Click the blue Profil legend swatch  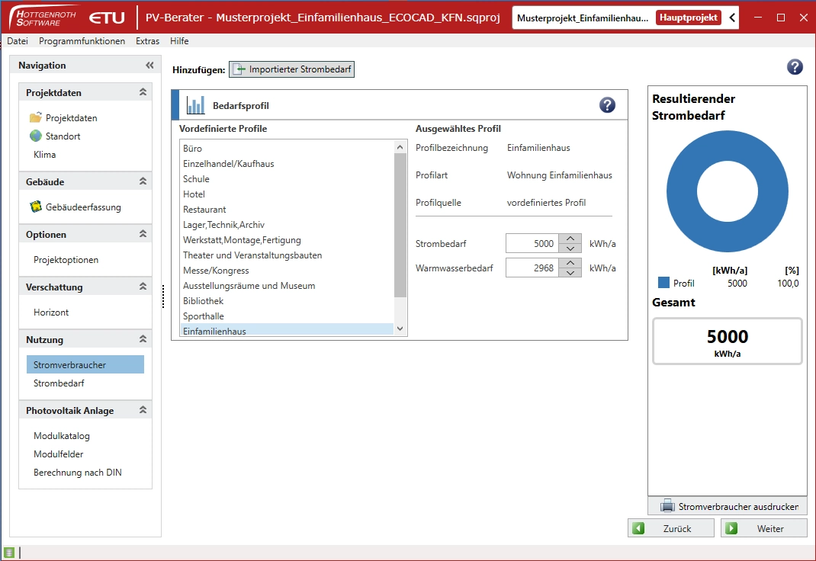click(x=663, y=283)
